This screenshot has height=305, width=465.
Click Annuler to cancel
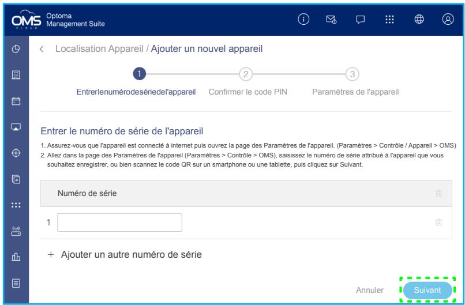370,290
